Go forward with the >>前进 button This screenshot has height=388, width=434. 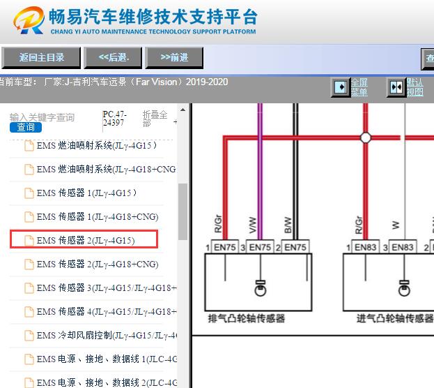click(174, 58)
